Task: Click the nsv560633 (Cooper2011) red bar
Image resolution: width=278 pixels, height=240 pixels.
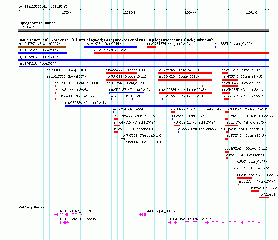Action: pyautogui.click(x=245, y=178)
